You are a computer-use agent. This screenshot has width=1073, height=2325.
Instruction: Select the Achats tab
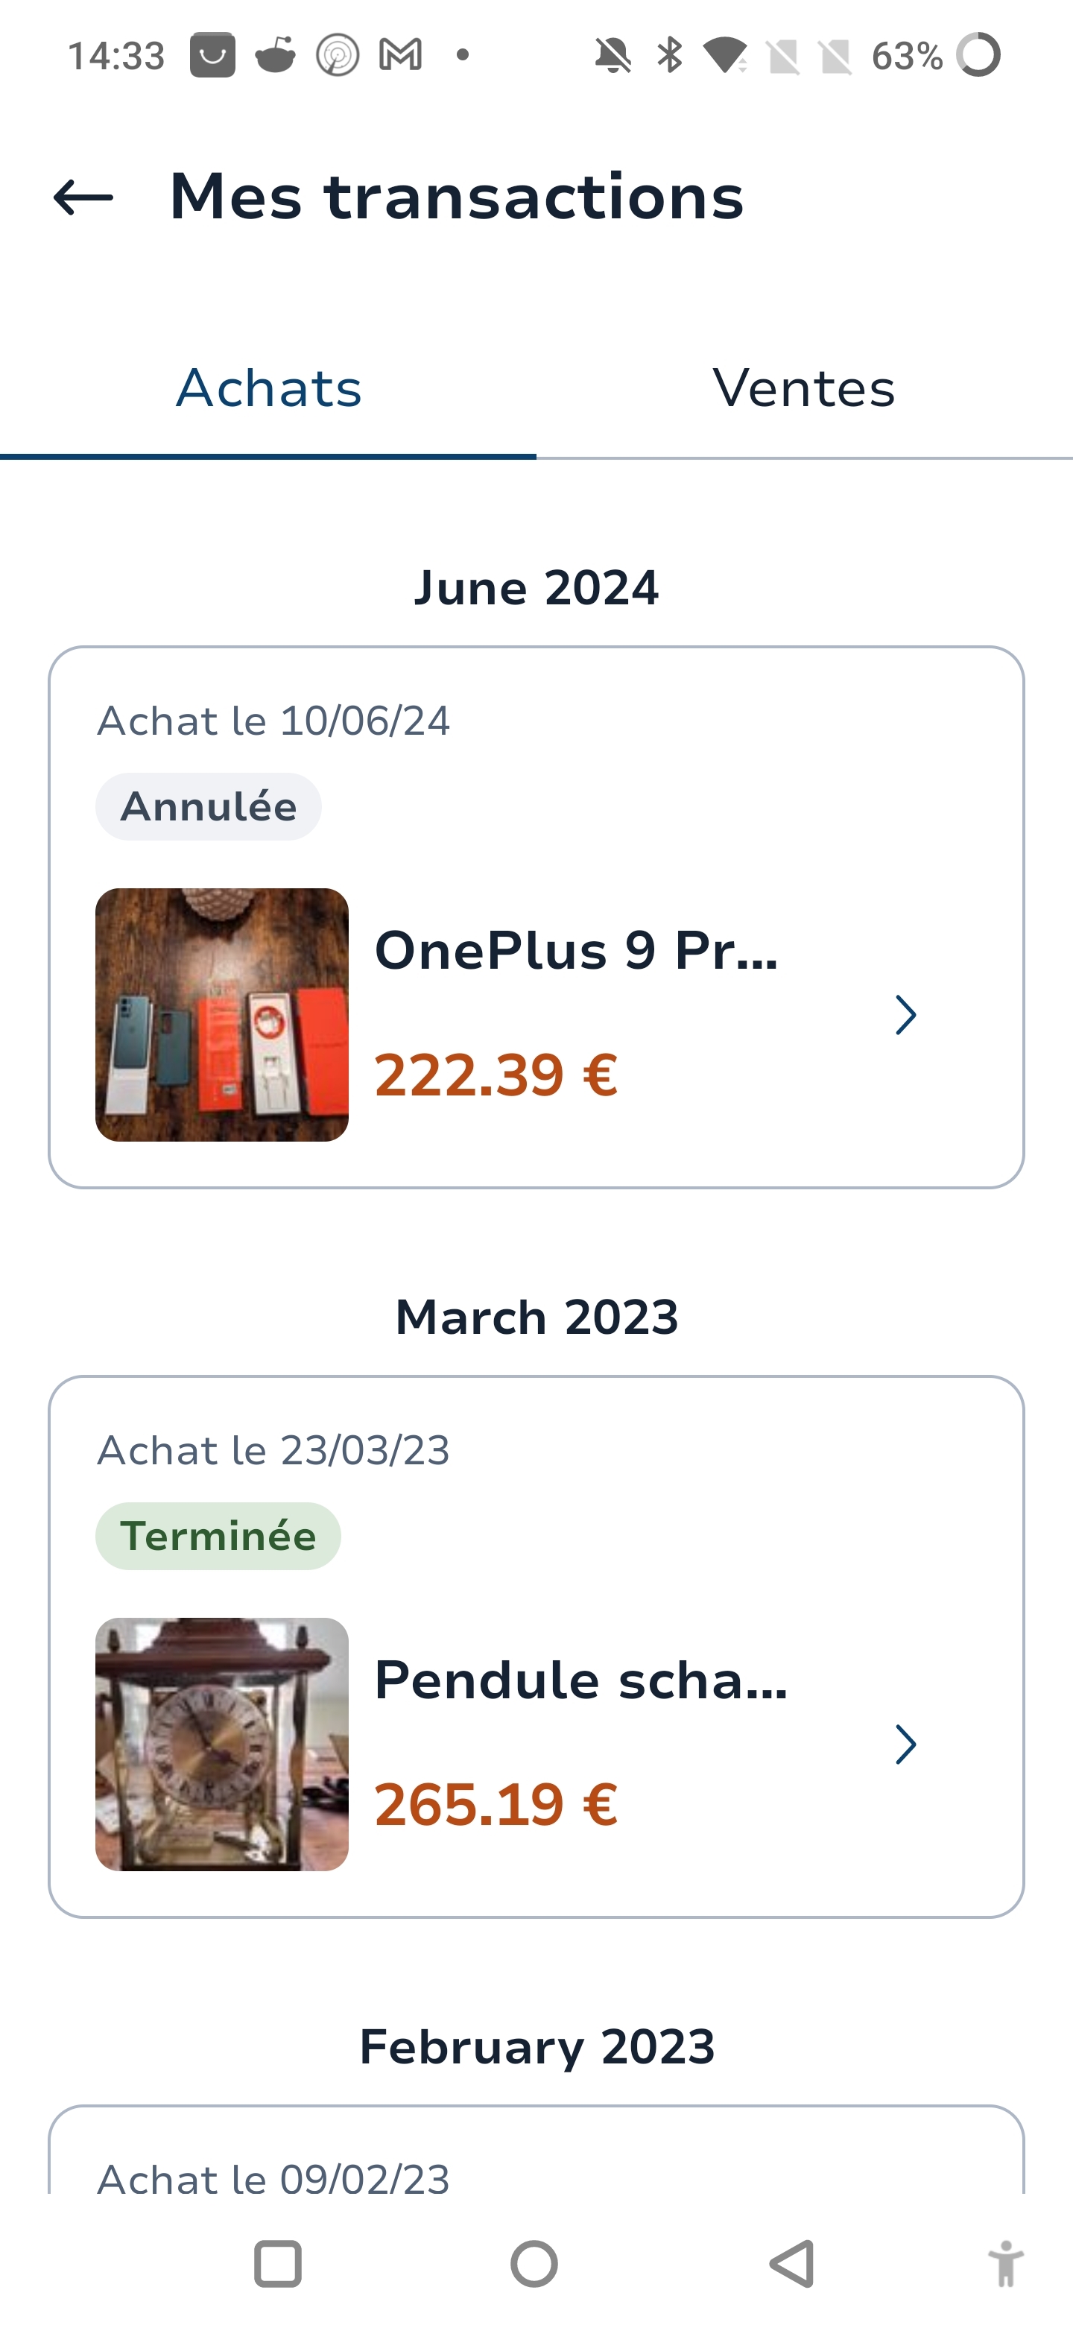click(268, 388)
